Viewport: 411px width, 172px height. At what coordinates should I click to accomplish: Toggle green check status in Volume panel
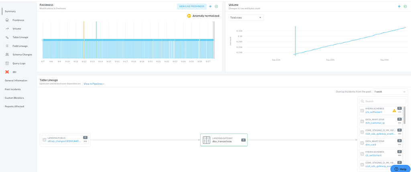point(405,6)
